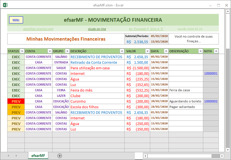
Task: Click previous sheet navigation arrow
Action: pyautogui.click(x=8, y=156)
